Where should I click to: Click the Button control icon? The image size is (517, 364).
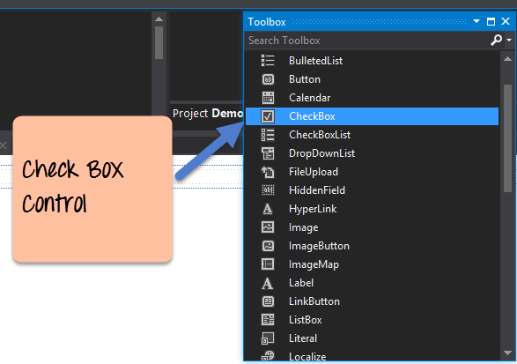coord(268,79)
